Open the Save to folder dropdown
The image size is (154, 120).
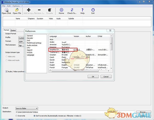pyautogui.click(x=27, y=108)
